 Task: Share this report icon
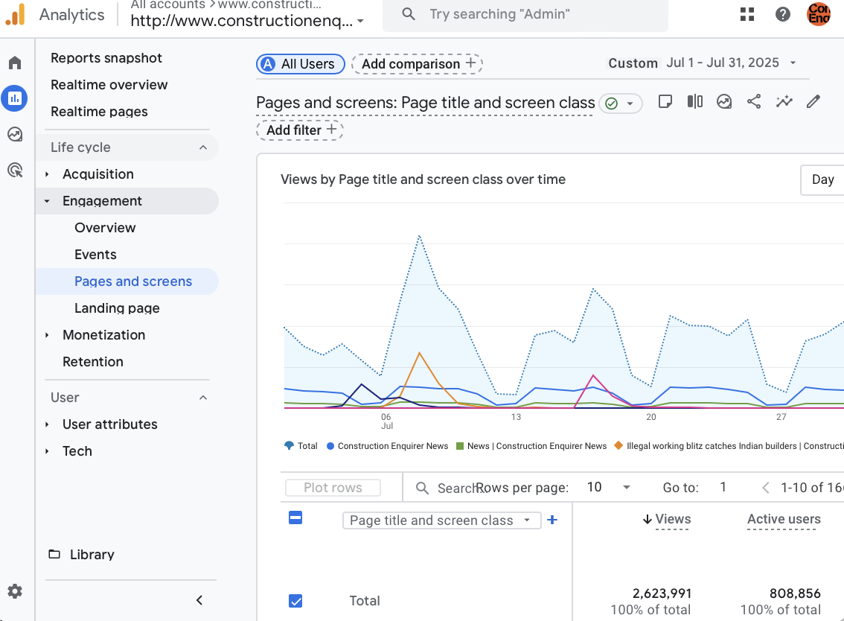click(754, 101)
